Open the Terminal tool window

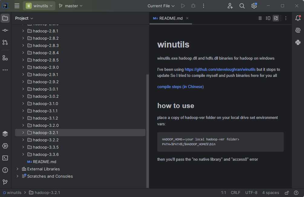click(5, 158)
